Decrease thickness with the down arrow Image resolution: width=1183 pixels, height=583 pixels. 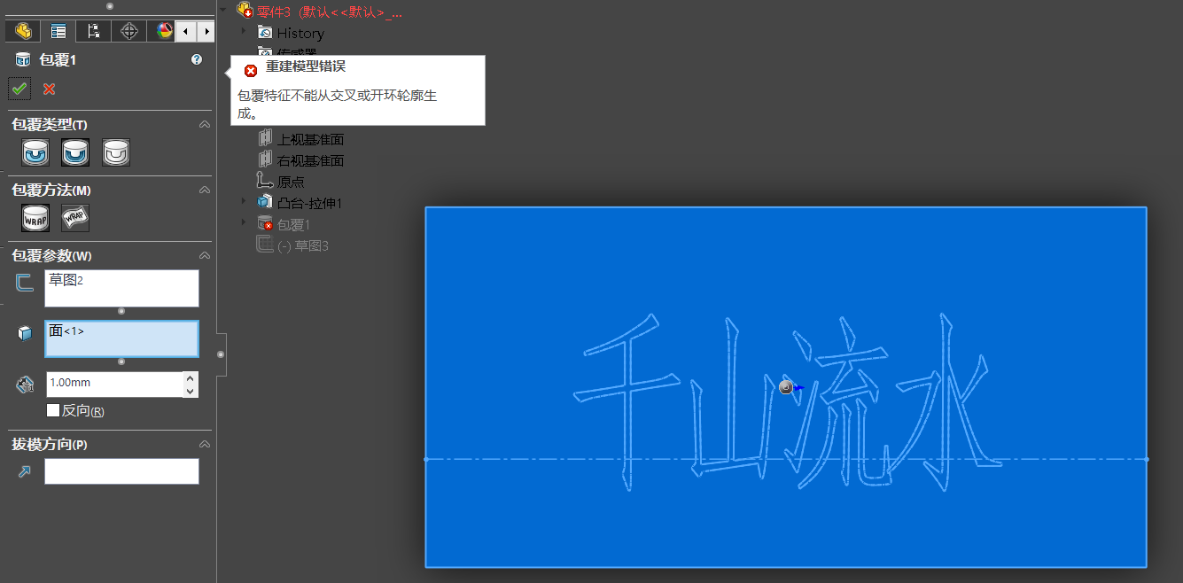click(x=191, y=391)
